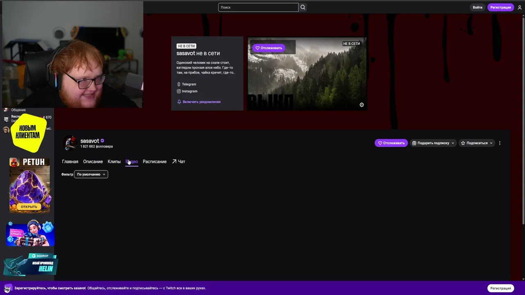
Task: View the Расписание tab
Action: 155,161
